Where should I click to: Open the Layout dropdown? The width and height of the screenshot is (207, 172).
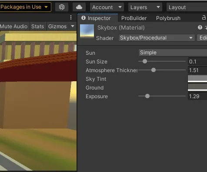click(x=187, y=7)
